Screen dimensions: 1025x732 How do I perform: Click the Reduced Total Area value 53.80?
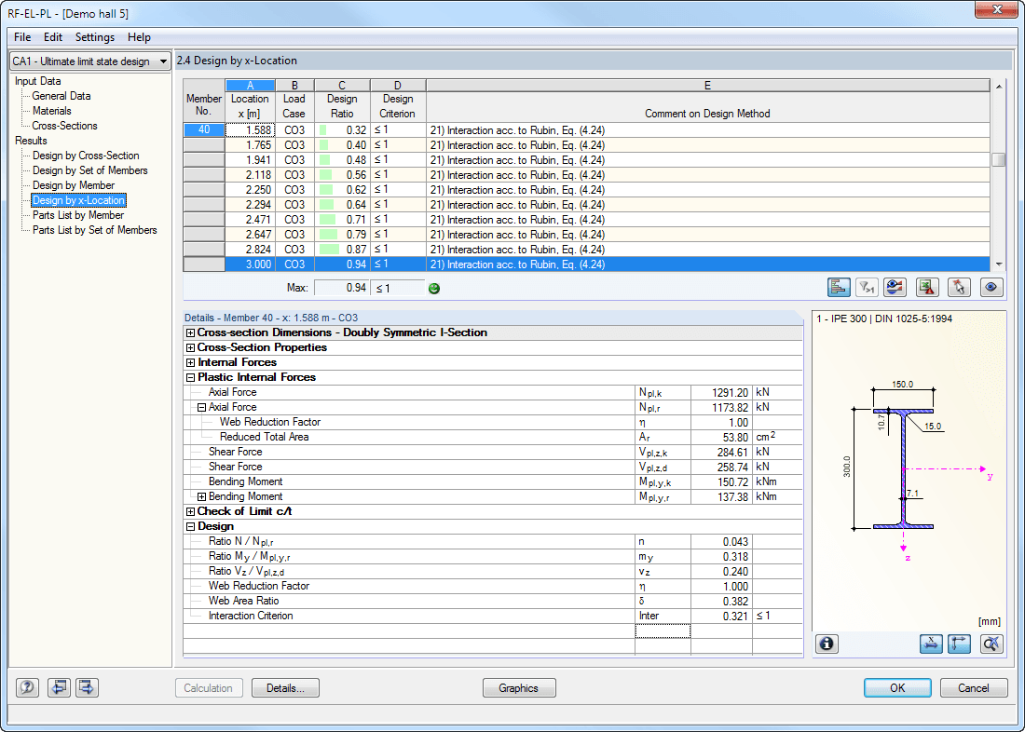721,437
